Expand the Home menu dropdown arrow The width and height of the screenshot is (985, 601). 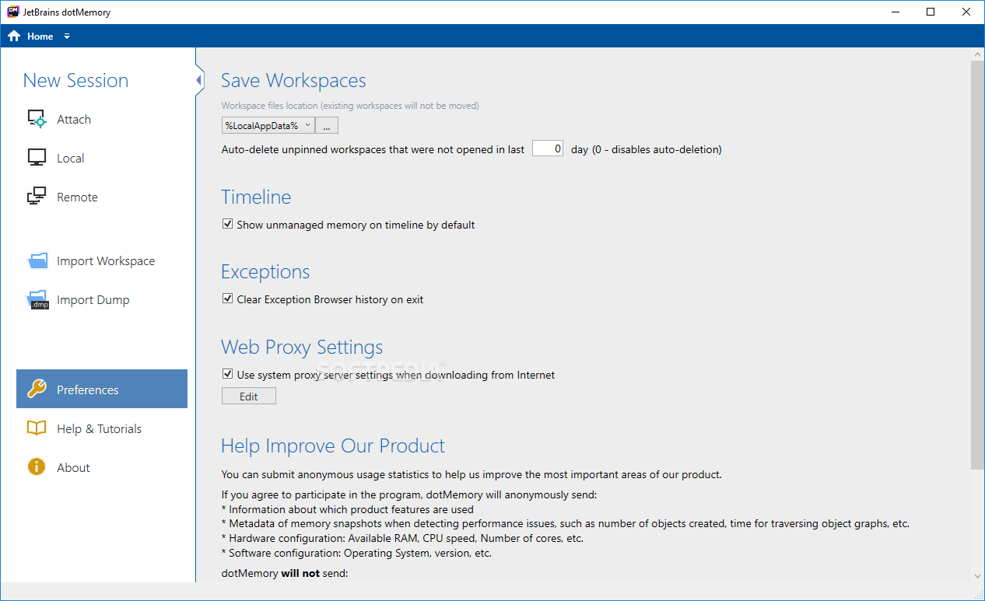coord(67,37)
